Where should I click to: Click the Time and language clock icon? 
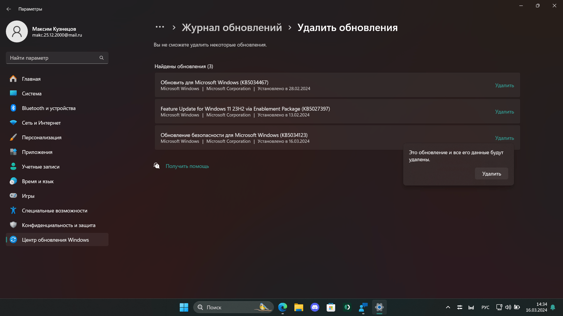pyautogui.click(x=13, y=181)
